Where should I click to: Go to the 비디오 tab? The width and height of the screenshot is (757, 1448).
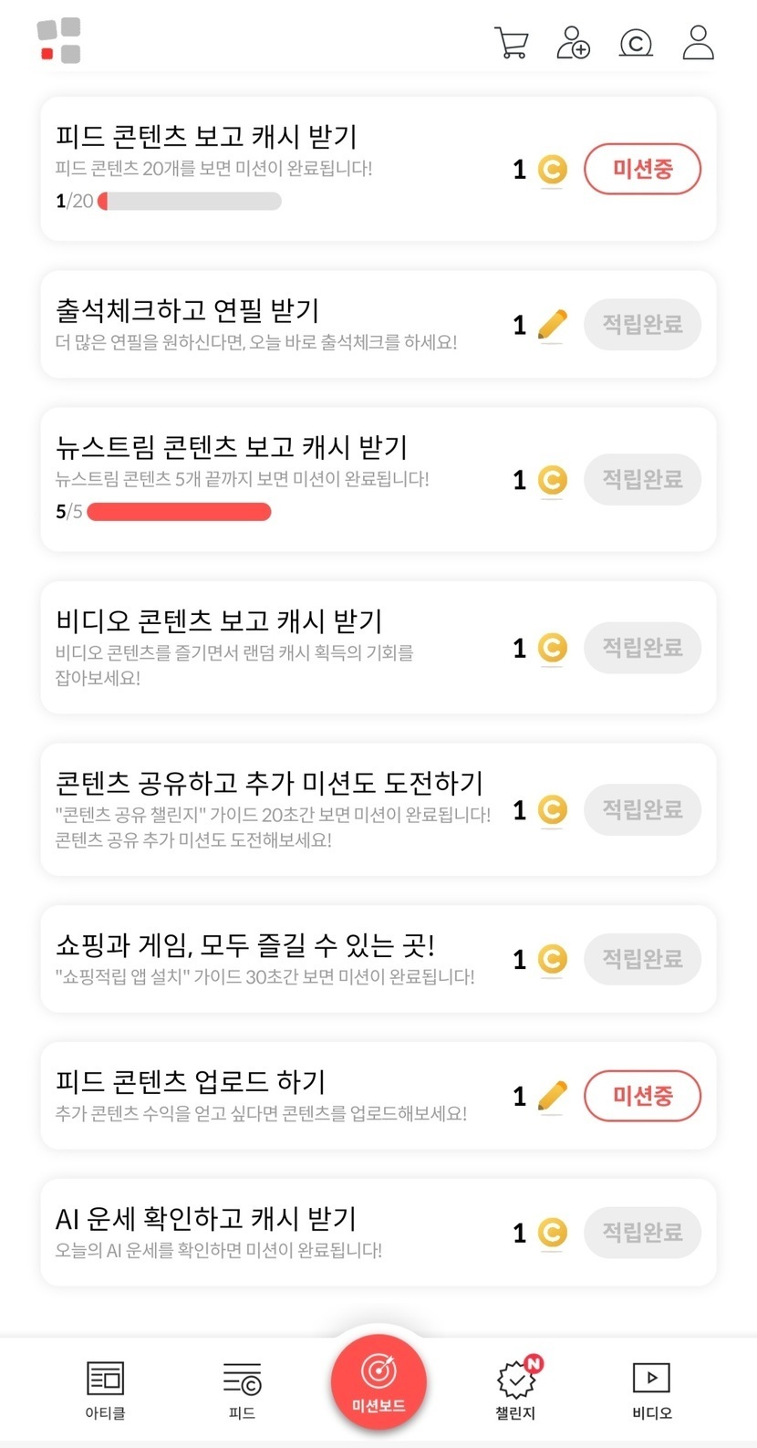651,1390
